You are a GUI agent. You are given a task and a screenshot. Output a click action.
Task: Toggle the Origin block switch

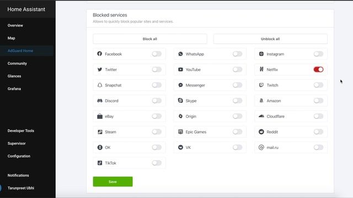(x=238, y=116)
